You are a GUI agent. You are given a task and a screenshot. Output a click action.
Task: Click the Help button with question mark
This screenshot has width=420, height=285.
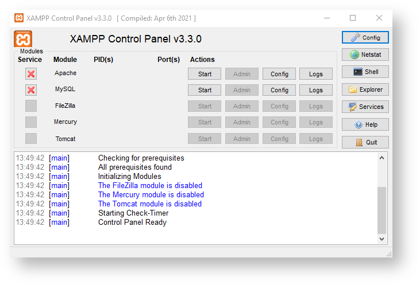pyautogui.click(x=365, y=124)
